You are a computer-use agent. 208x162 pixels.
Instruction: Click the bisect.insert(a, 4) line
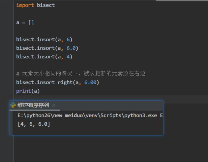coord(44,57)
